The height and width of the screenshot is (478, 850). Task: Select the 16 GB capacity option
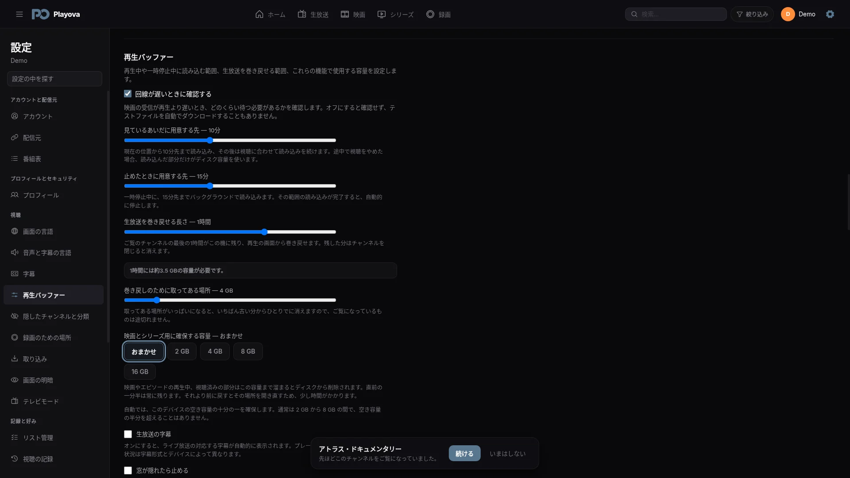pyautogui.click(x=140, y=372)
